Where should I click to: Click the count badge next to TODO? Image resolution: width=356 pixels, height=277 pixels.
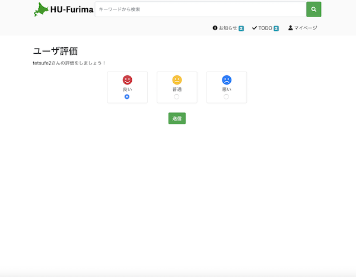click(276, 28)
